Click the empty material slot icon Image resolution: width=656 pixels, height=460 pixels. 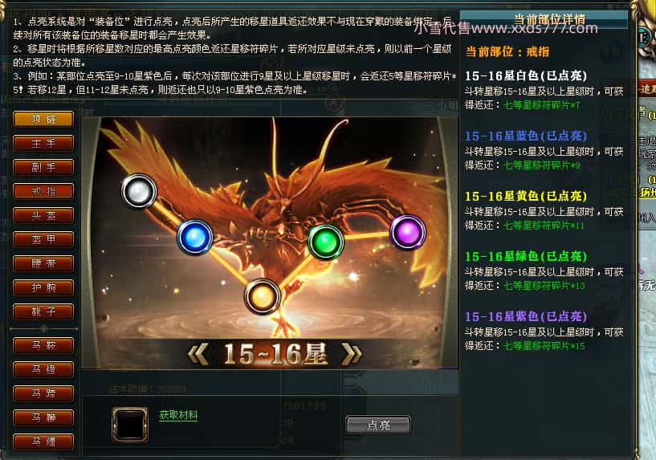coord(130,424)
